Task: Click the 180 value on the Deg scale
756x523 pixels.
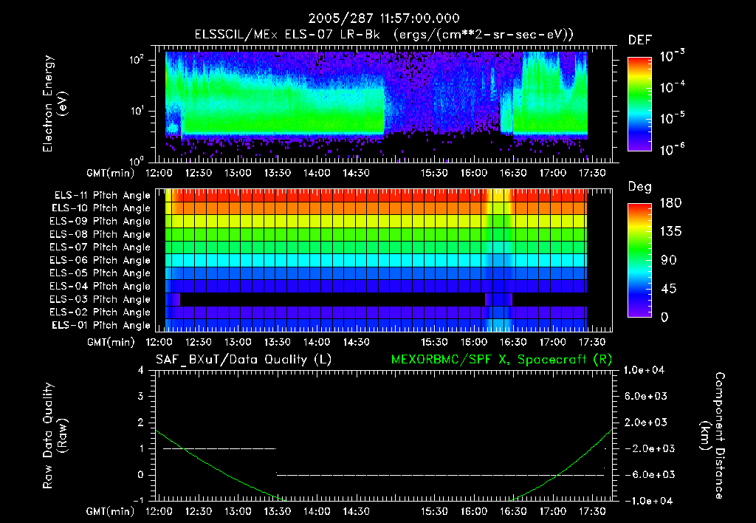Action: click(x=670, y=202)
